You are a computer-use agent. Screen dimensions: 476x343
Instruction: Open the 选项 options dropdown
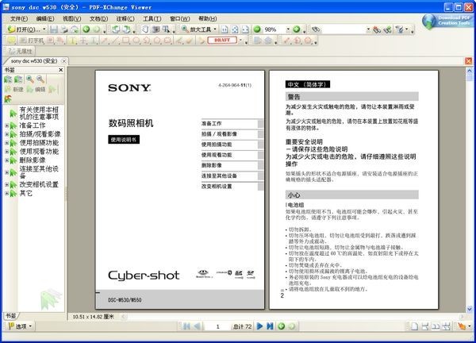(x=20, y=326)
